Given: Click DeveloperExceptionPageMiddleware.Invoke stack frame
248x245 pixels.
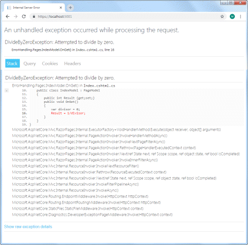Looking at the screenshot, I should click(x=92, y=215).
